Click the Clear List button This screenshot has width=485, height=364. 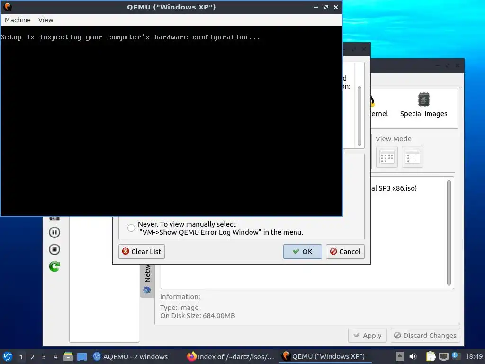pyautogui.click(x=142, y=251)
